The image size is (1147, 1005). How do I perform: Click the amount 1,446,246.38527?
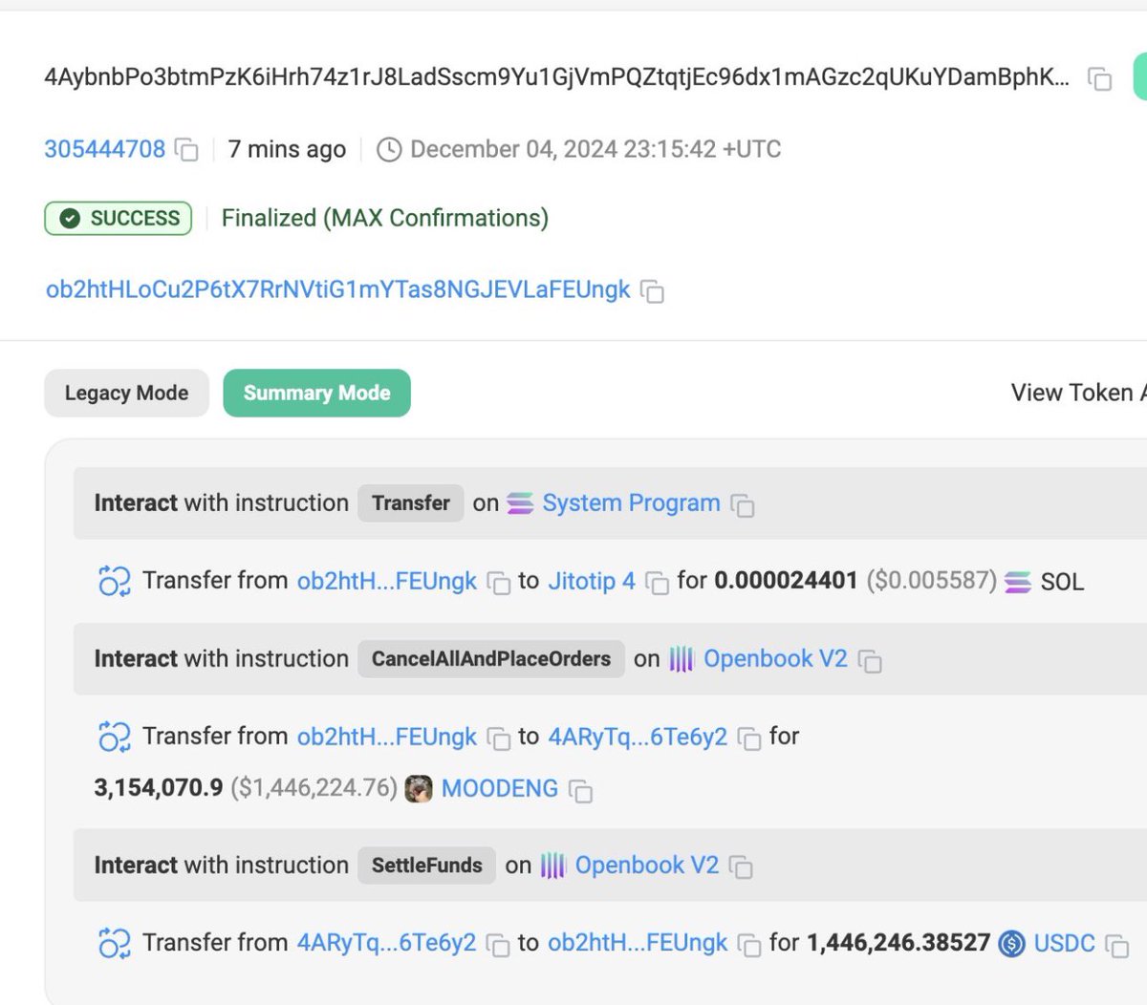(898, 943)
